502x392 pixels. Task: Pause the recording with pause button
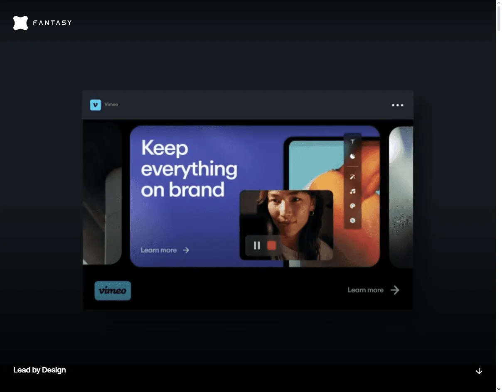257,245
